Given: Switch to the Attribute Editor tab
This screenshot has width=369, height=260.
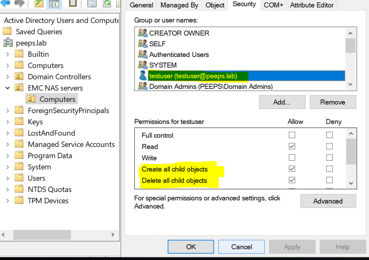Looking at the screenshot, I should coord(312,5).
